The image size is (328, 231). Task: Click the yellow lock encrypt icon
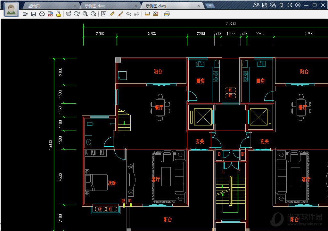pyautogui.click(x=59, y=14)
